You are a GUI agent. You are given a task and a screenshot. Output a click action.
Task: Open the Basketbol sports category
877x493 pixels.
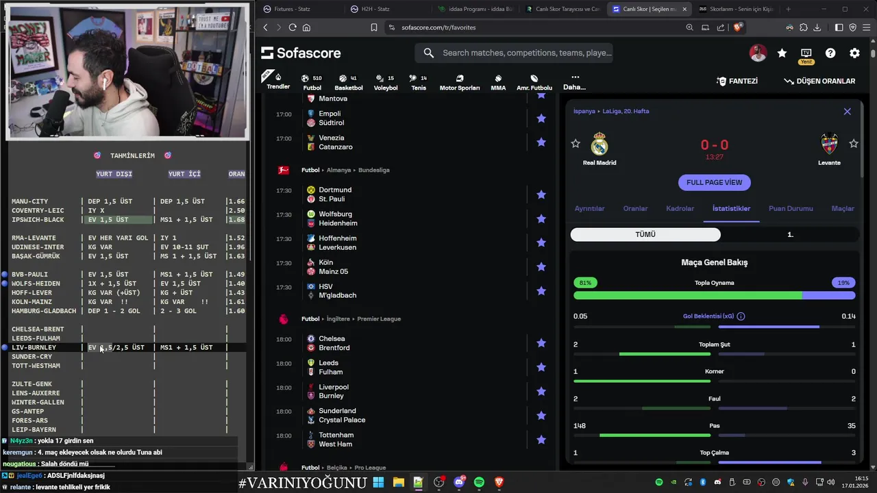click(349, 82)
